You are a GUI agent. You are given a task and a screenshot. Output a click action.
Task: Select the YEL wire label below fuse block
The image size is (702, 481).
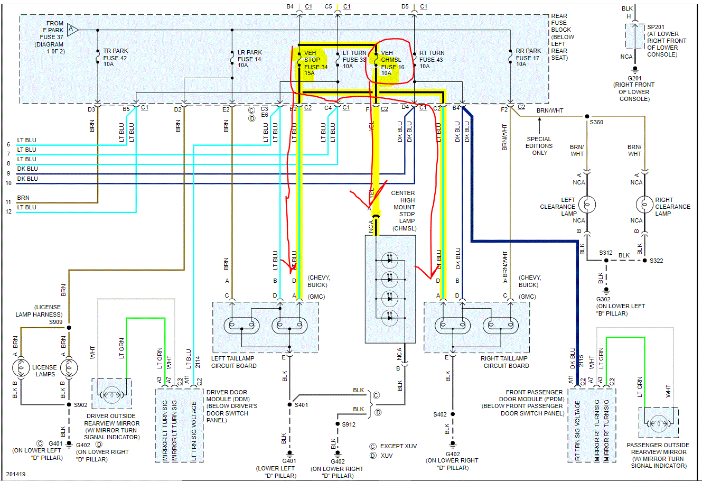(372, 126)
